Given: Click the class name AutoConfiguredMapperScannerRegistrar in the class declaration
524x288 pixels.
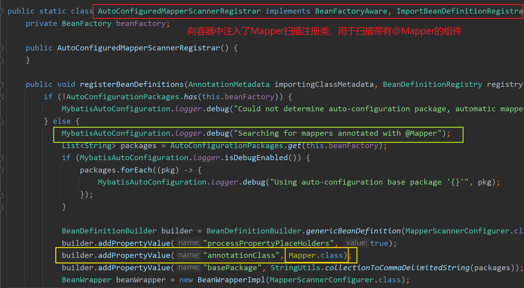Looking at the screenshot, I should coord(179,11).
